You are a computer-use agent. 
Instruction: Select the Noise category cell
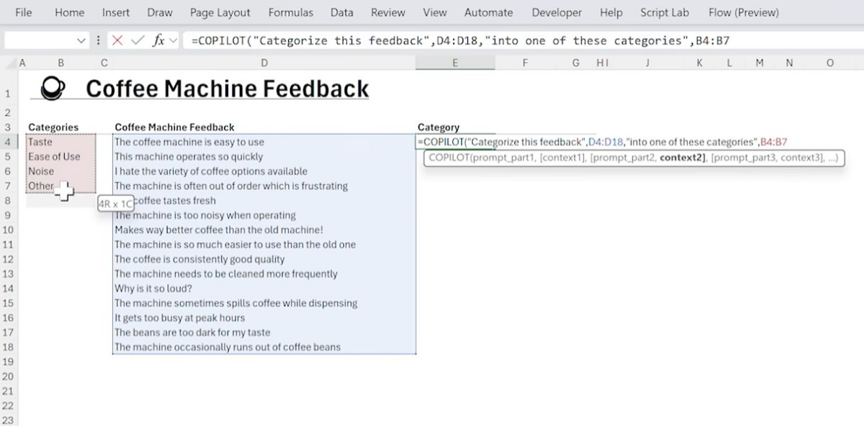click(60, 171)
